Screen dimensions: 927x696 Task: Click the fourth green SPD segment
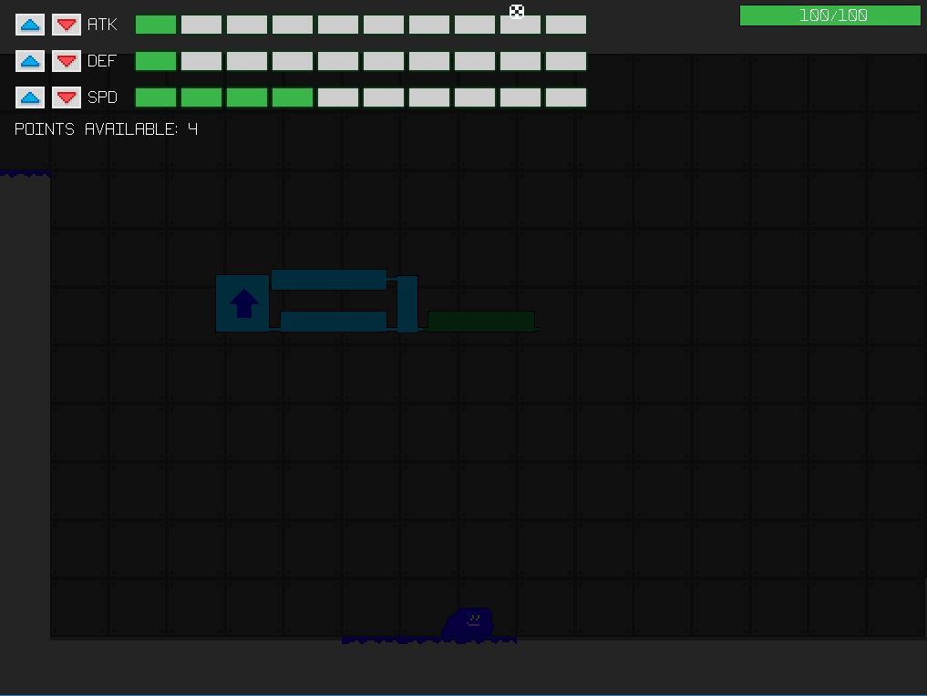293,97
